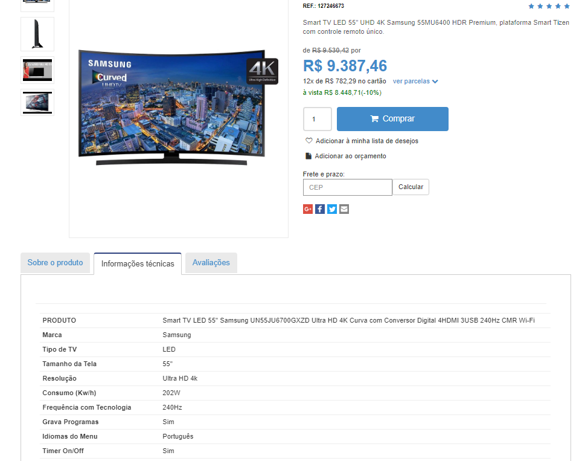This screenshot has width=585, height=461.
Task: Select the angled TV thumbnail at bottom
Action: 37,102
